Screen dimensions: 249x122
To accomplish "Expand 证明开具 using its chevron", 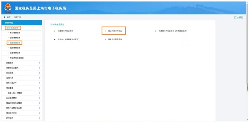I will pos(39,78).
